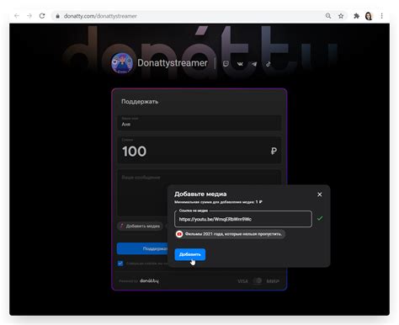Click the ruble currency symbol in amount field

(274, 151)
